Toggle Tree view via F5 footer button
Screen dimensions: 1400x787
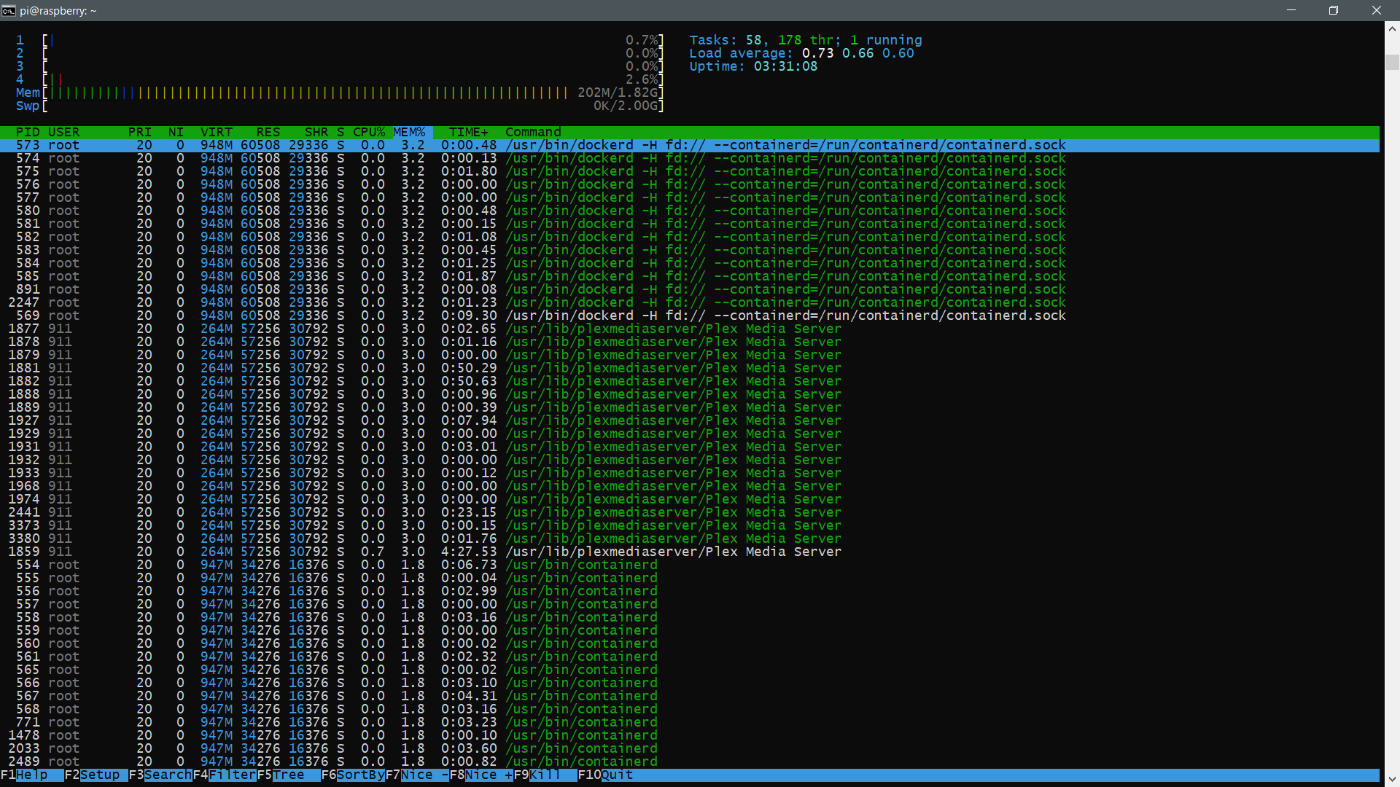289,775
